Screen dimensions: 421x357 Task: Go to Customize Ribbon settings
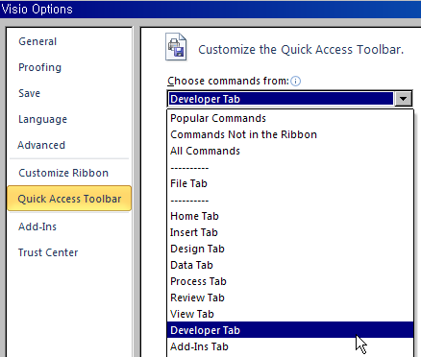click(63, 173)
